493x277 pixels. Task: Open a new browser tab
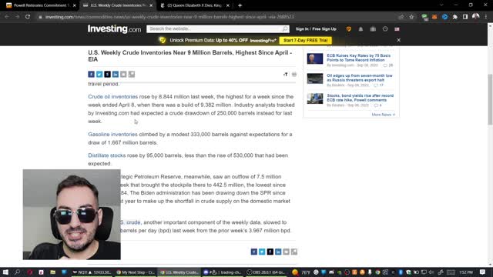240,5
